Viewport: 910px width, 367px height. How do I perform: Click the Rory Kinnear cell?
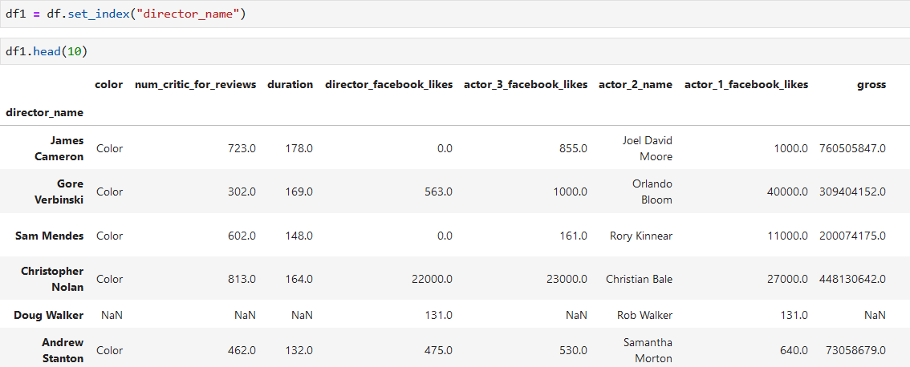[641, 236]
